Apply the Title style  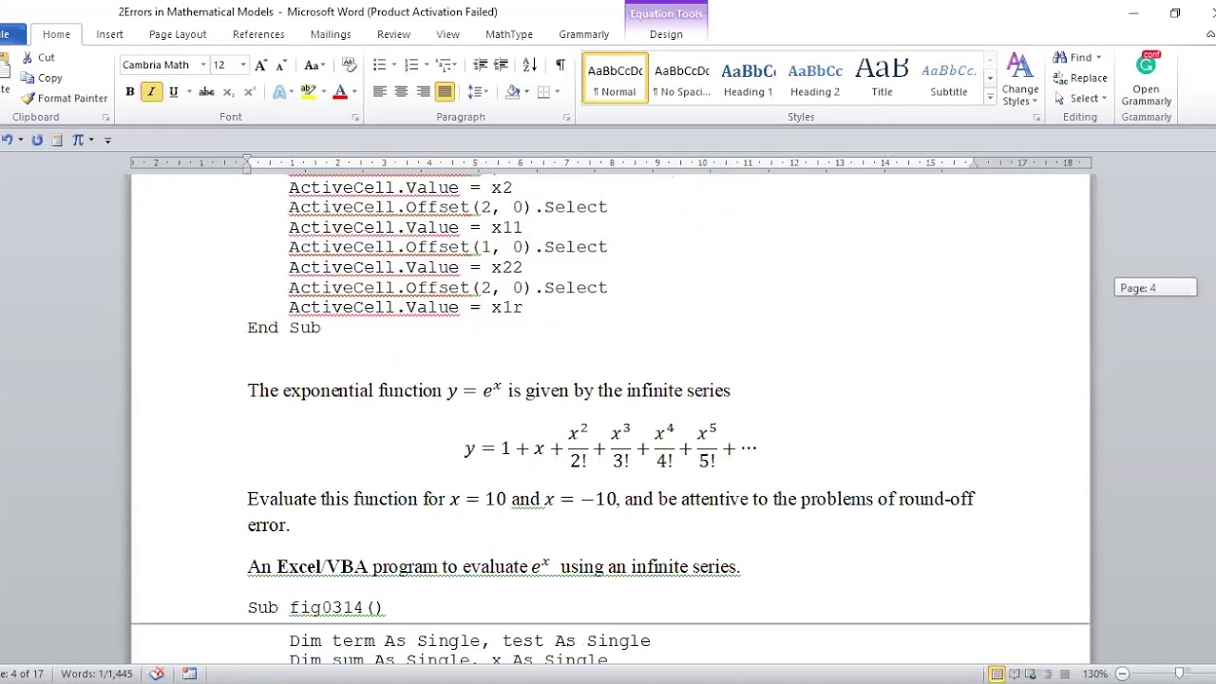[x=882, y=79]
